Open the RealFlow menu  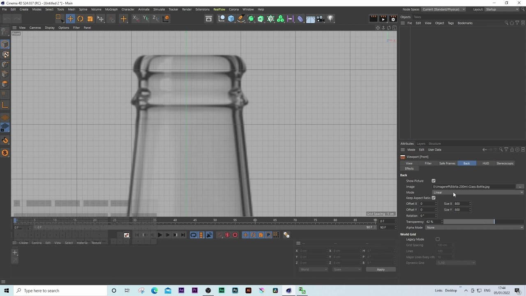(x=219, y=9)
